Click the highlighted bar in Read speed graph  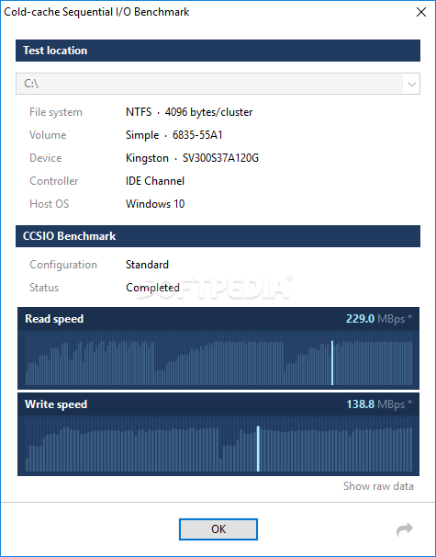(x=332, y=363)
